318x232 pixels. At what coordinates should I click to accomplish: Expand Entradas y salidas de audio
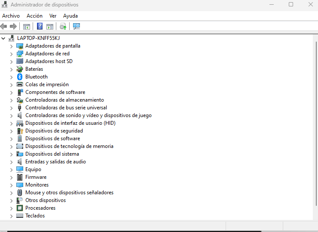click(x=11, y=162)
